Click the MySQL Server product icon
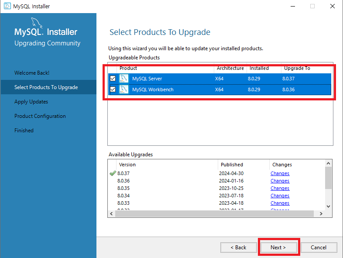Image resolution: width=343 pixels, height=258 pixels. point(124,79)
